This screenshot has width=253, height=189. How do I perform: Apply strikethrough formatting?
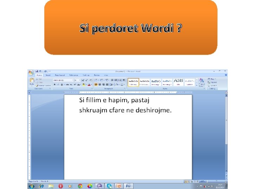click(x=67, y=85)
